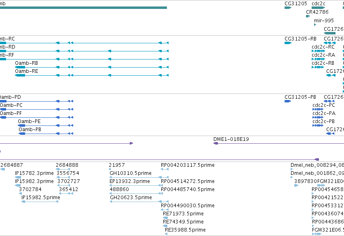The width and height of the screenshot is (344, 236).
Task: Select the Oamb-PB protein label
Action: [30, 130]
